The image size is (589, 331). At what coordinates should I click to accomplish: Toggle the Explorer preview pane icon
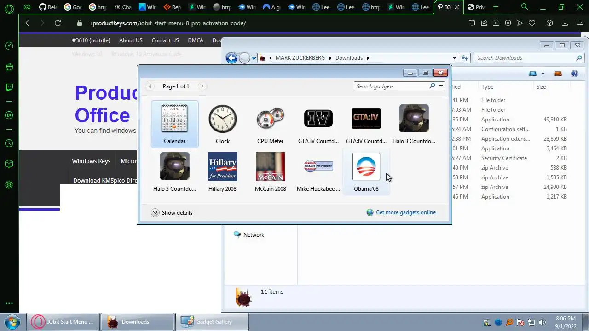pyautogui.click(x=558, y=74)
